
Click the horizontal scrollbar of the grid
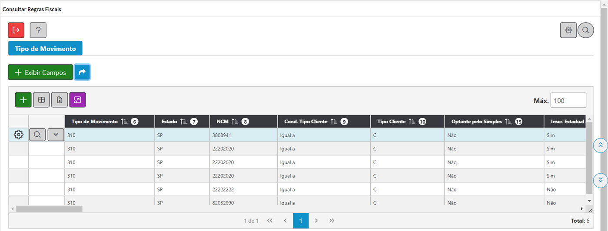[49, 209]
